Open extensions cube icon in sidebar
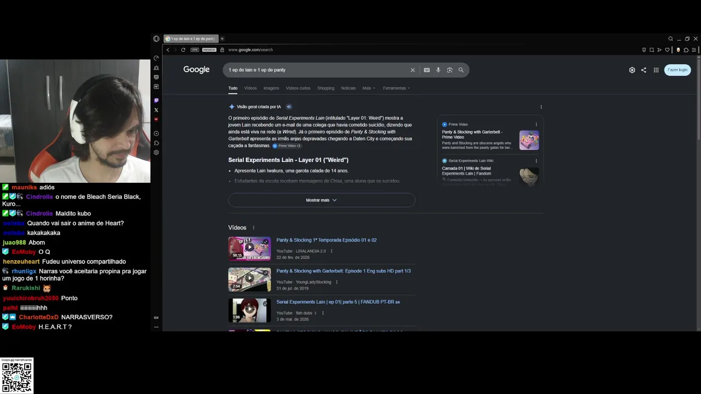701x394 pixels. click(156, 143)
